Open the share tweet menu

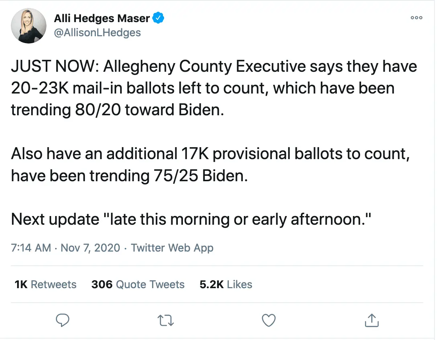pyautogui.click(x=371, y=320)
